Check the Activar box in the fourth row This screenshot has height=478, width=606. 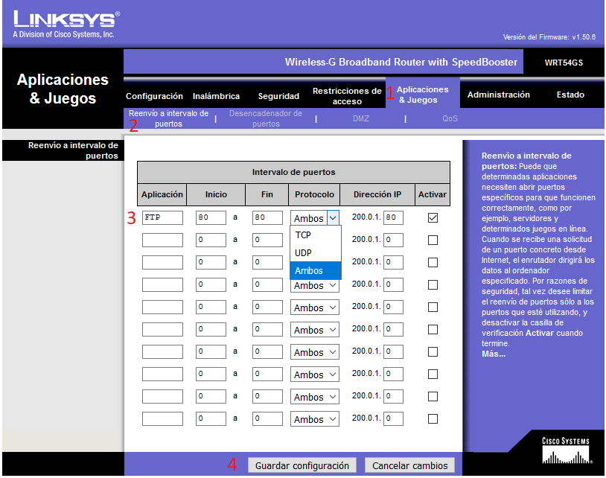(x=433, y=285)
